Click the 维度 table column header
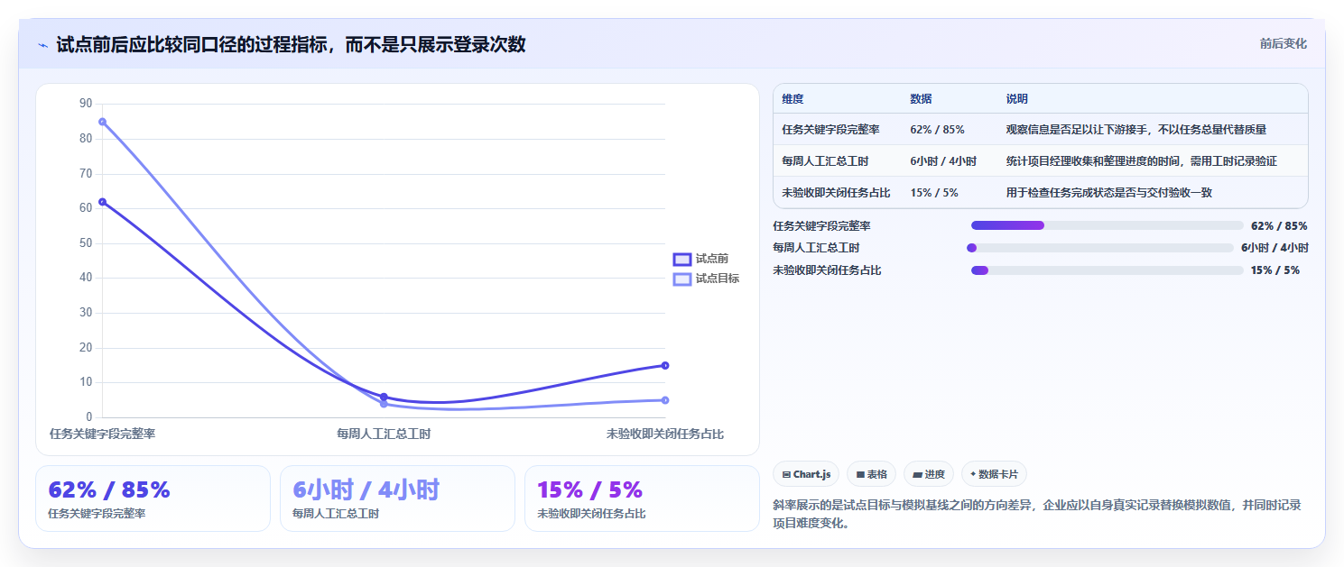Image resolution: width=1344 pixels, height=567 pixels. [x=792, y=99]
